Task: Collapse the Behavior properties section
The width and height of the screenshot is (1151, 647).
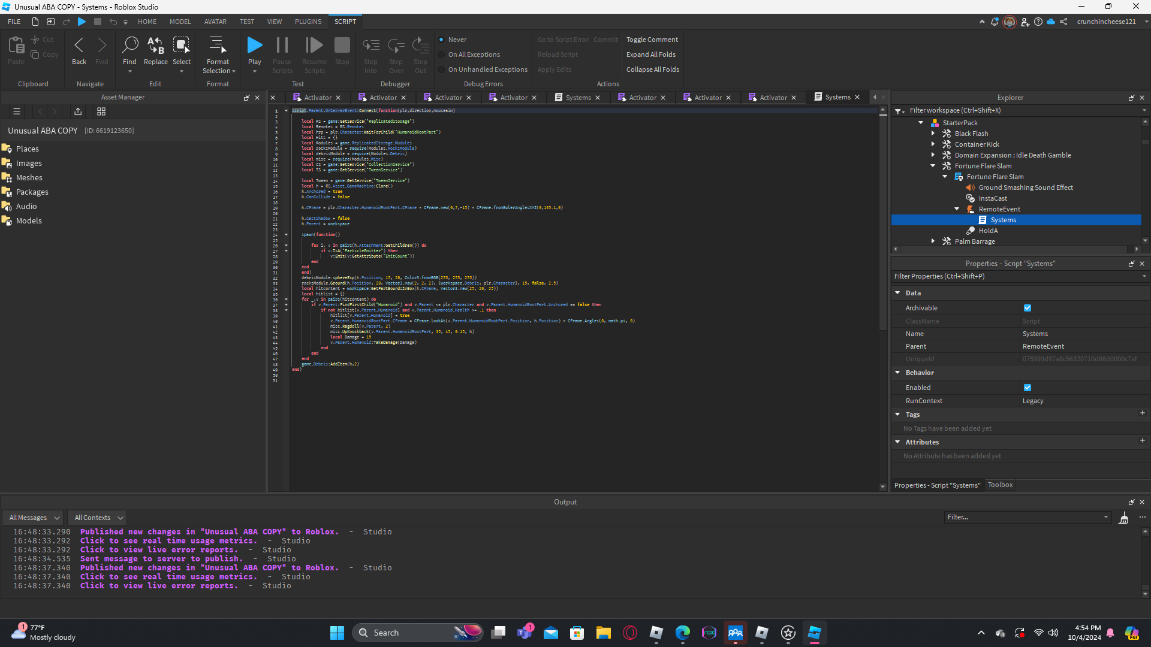Action: [897, 373]
